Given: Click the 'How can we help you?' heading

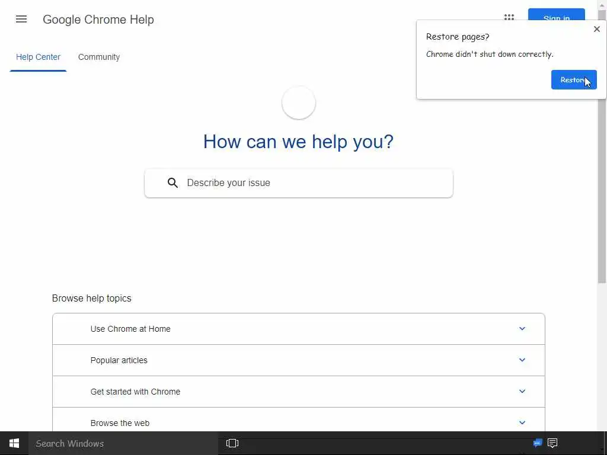Looking at the screenshot, I should point(298,142).
